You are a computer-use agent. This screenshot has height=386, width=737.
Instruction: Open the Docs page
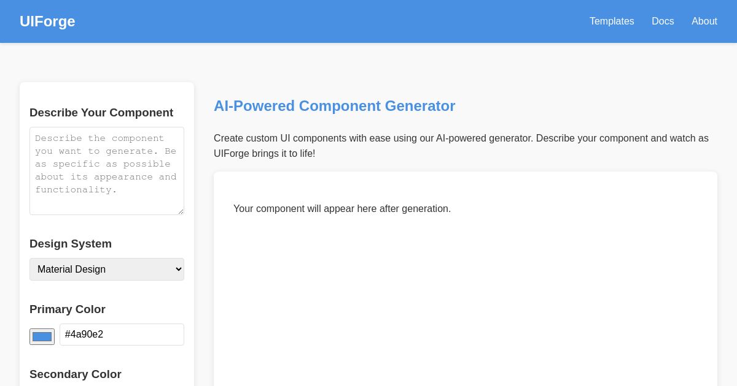pos(663,21)
